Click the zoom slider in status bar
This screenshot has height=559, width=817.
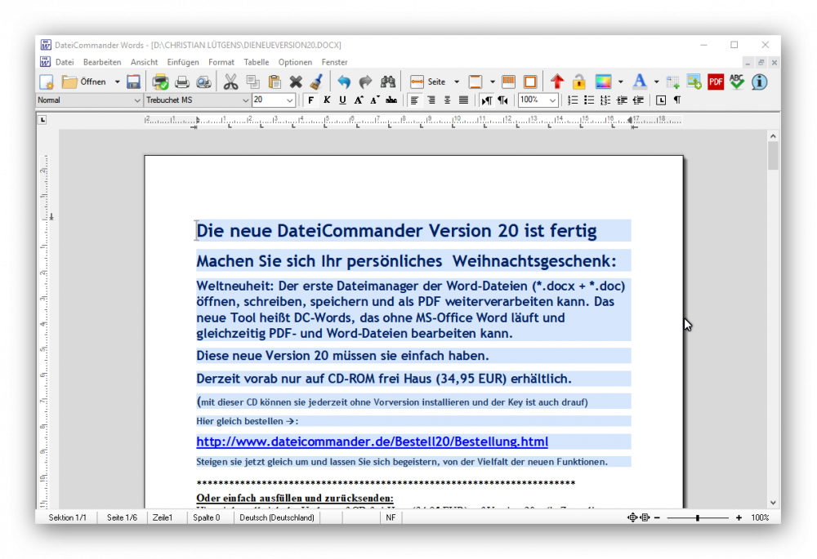697,517
